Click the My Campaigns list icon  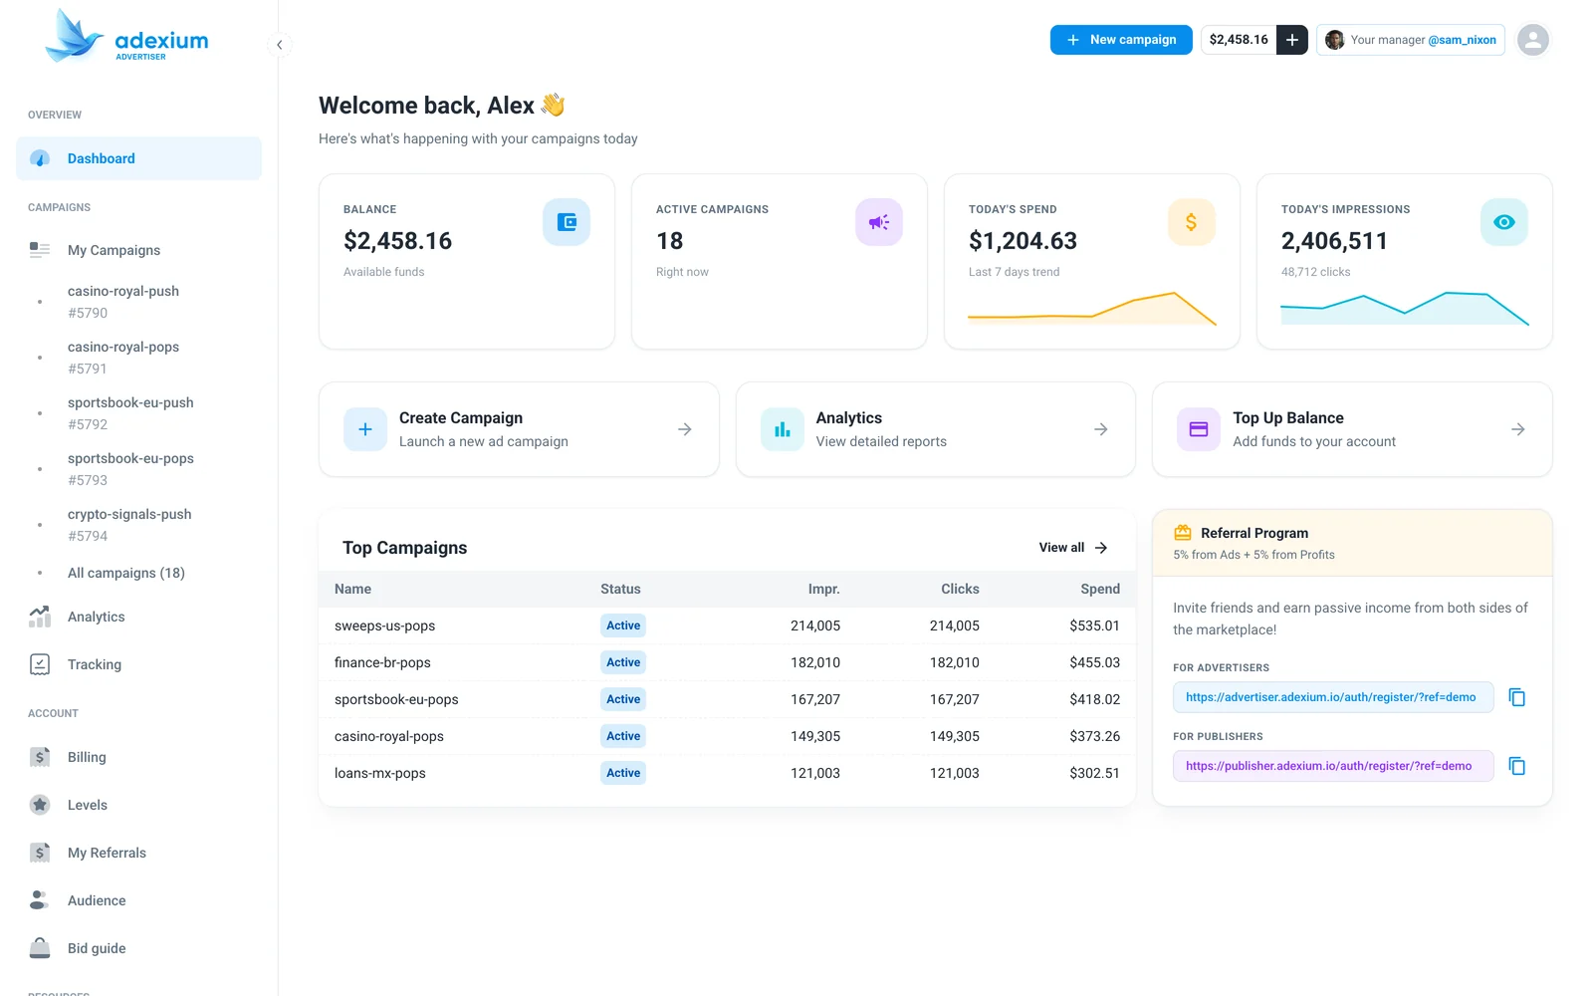pos(40,250)
